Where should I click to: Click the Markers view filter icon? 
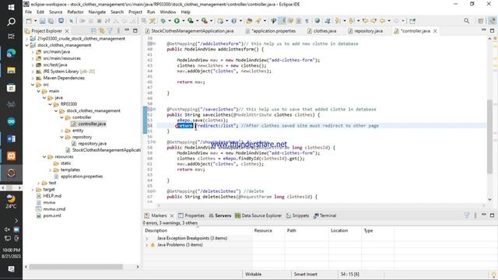point(467,215)
